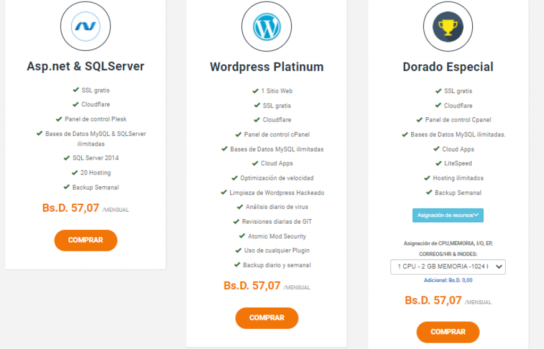Buy the Wordpress Platinum plan
The height and width of the screenshot is (349, 544).
pos(267,318)
